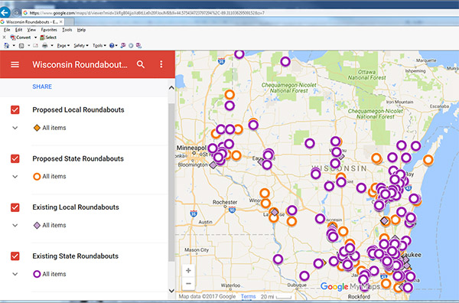Uncheck the Proposed Local Roundabouts layer
Image resolution: width=459 pixels, height=303 pixels.
pos(15,110)
